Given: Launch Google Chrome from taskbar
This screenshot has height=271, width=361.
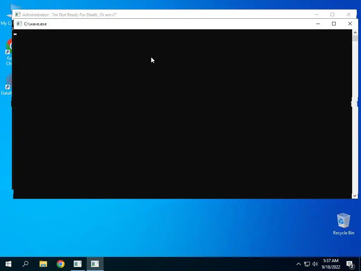Looking at the screenshot, I should (61, 264).
